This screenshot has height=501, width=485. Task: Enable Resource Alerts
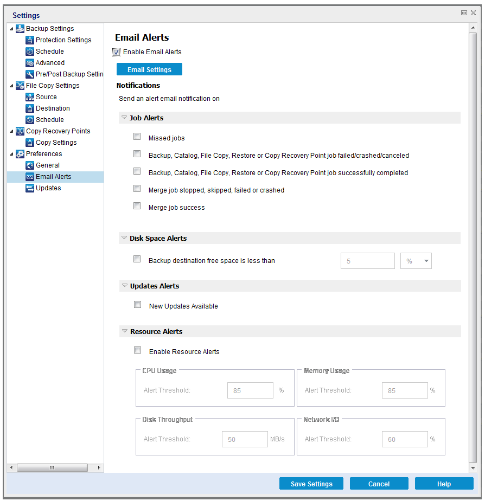[137, 350]
